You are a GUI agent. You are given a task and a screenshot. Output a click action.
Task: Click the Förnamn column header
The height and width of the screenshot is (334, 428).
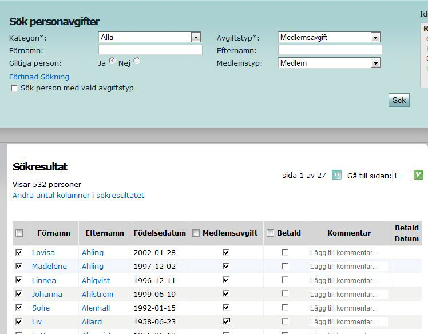click(x=54, y=233)
